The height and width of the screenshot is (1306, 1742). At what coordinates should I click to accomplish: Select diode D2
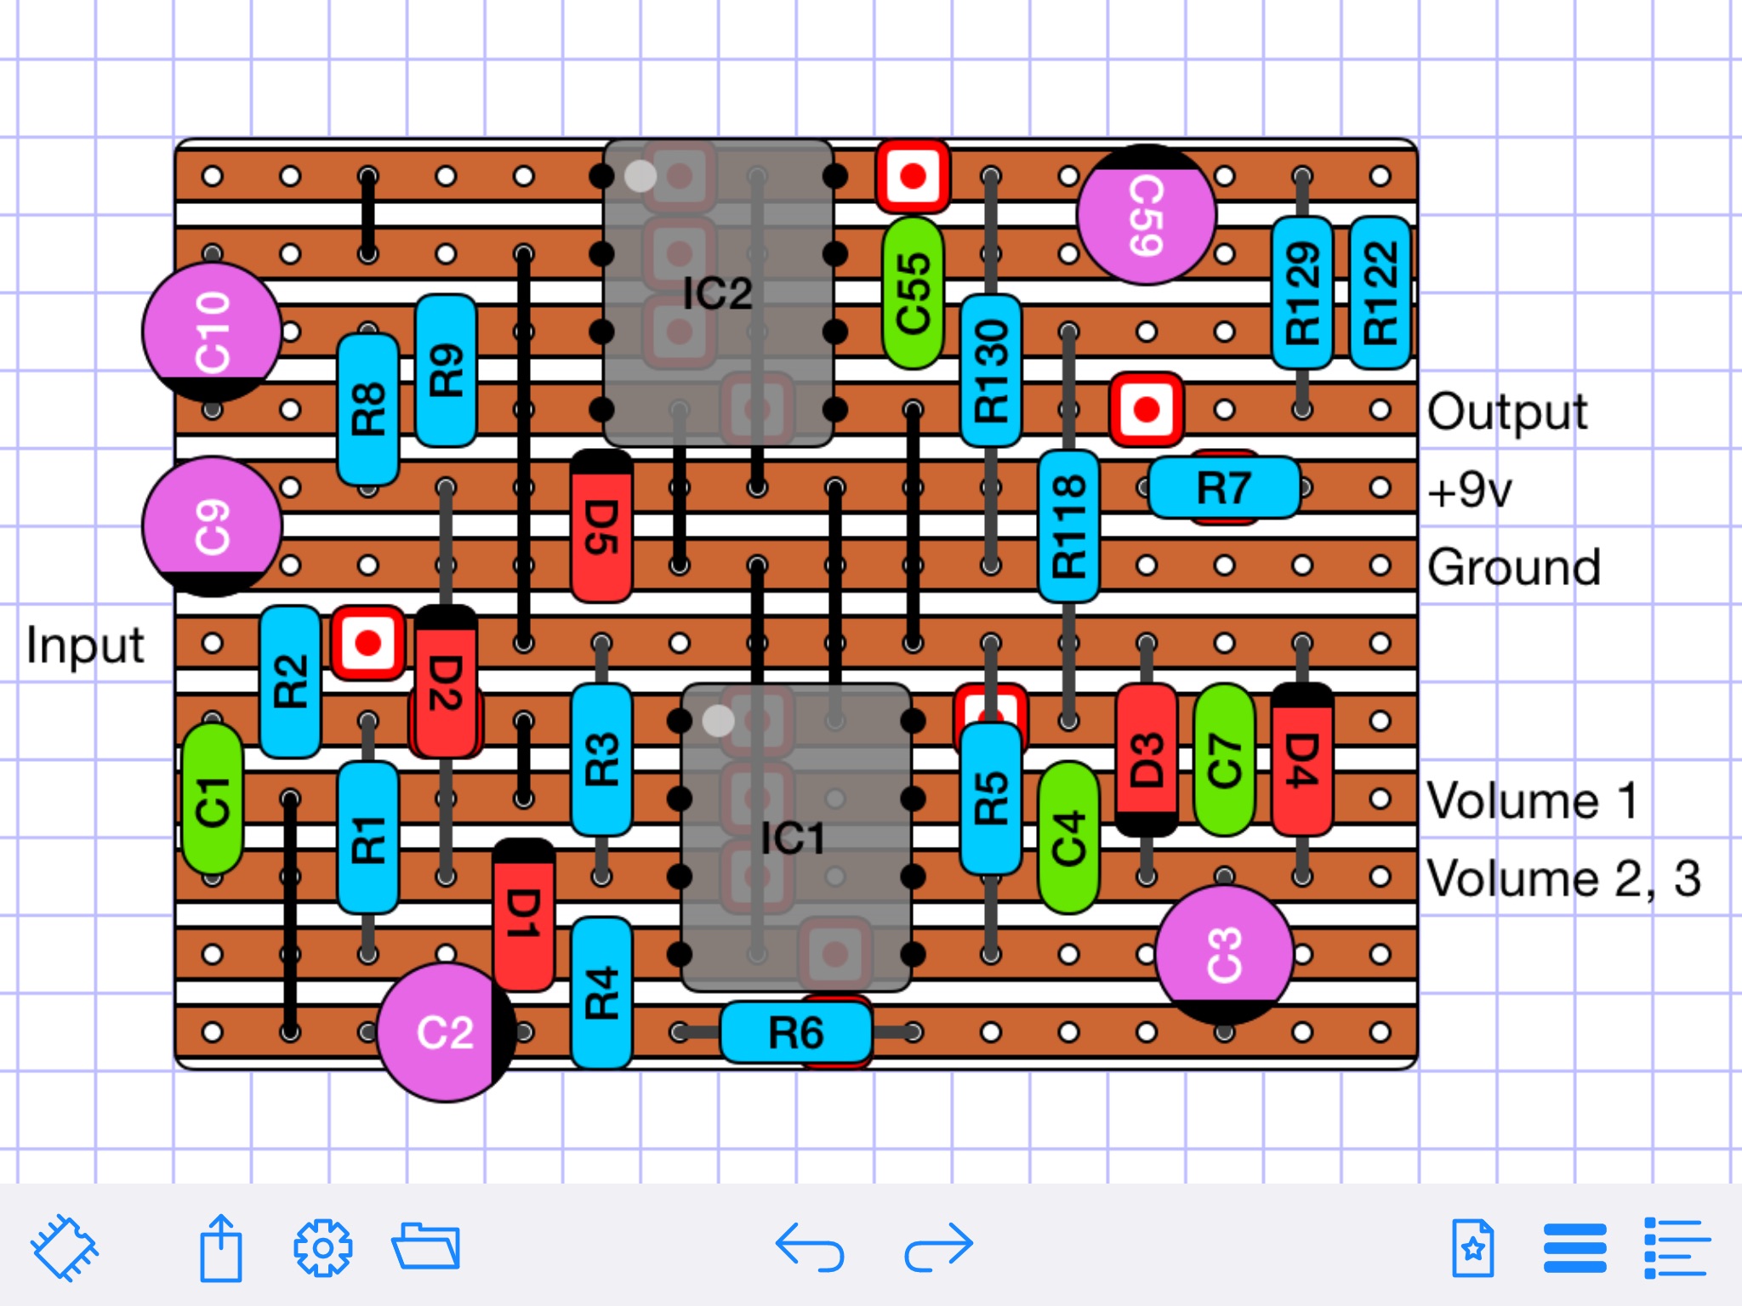446,682
